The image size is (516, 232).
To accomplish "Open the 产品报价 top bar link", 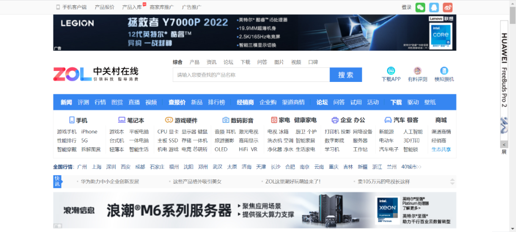I will tap(105, 7).
